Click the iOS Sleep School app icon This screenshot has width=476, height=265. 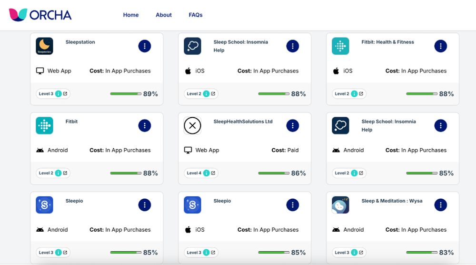click(192, 46)
